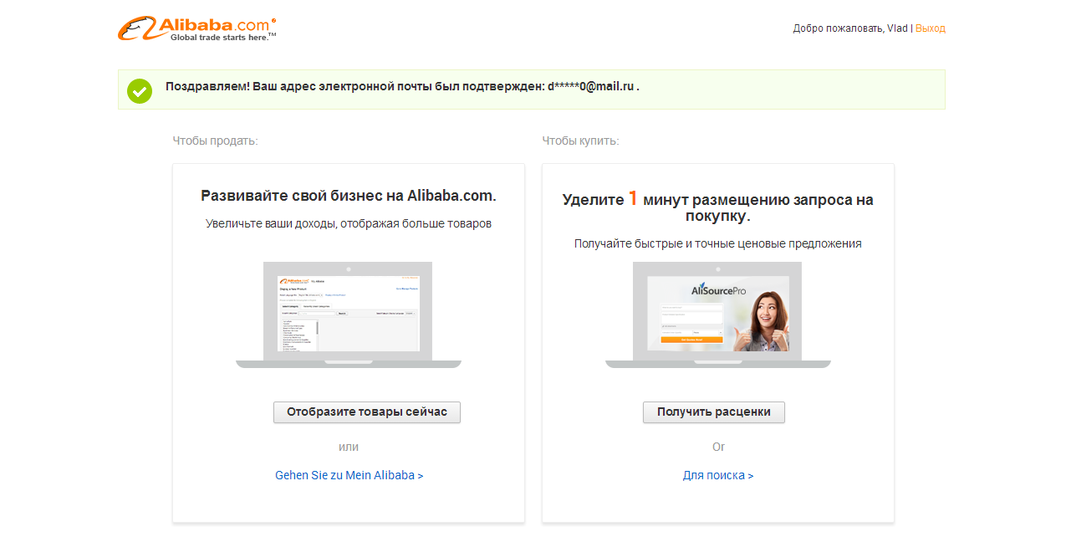Follow the Для поиска link
Viewport: 1066px width, 537px height.
718,475
